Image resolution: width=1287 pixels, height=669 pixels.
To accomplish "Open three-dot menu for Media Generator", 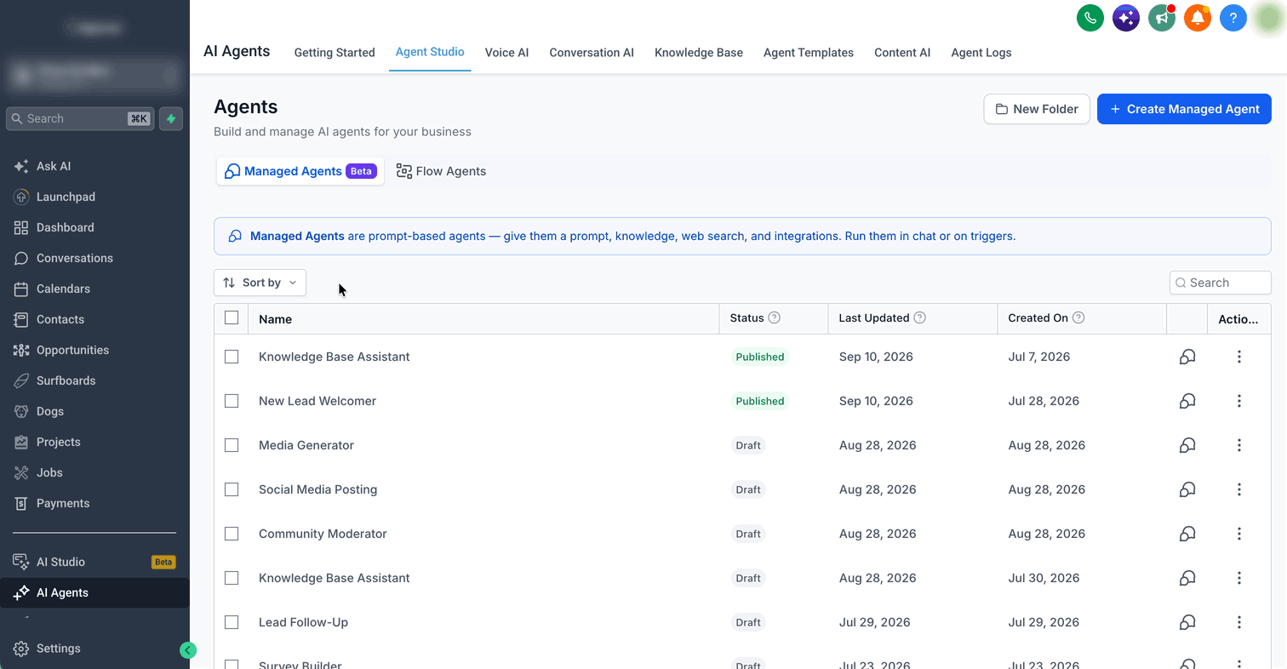I will point(1239,445).
